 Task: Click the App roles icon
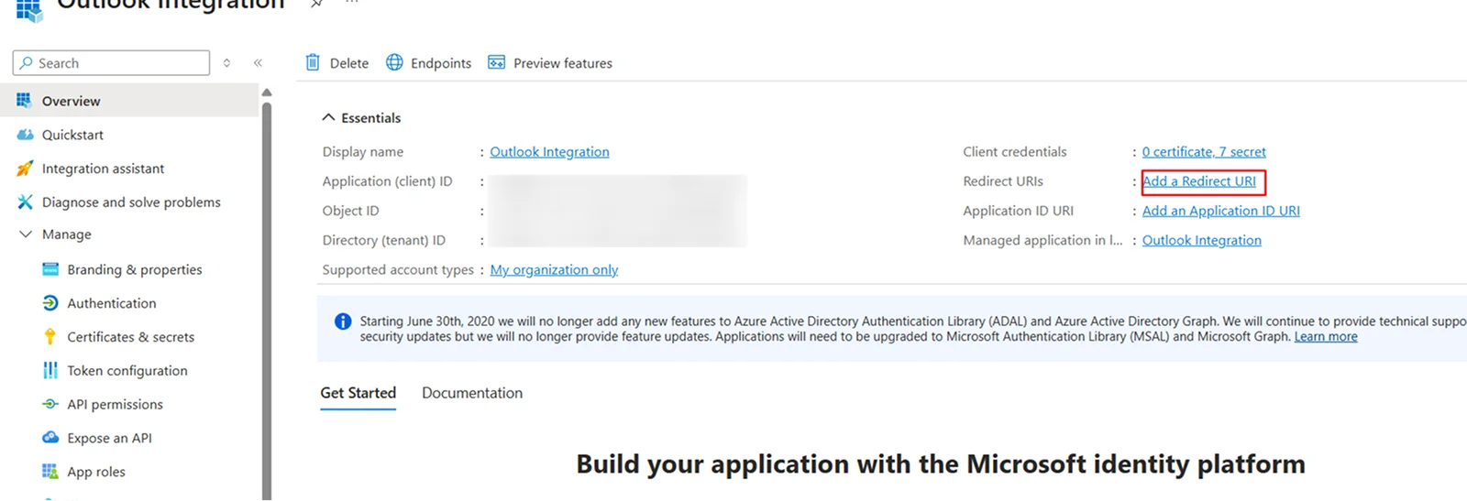[x=50, y=471]
